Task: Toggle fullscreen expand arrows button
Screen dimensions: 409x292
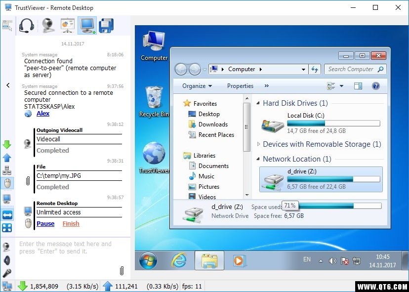Action: coord(7,228)
